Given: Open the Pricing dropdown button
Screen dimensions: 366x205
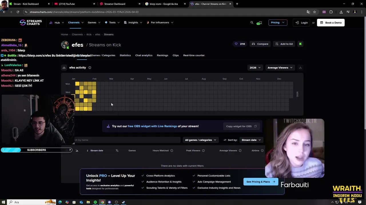Looking at the screenshot, I should pyautogui.click(x=278, y=22).
